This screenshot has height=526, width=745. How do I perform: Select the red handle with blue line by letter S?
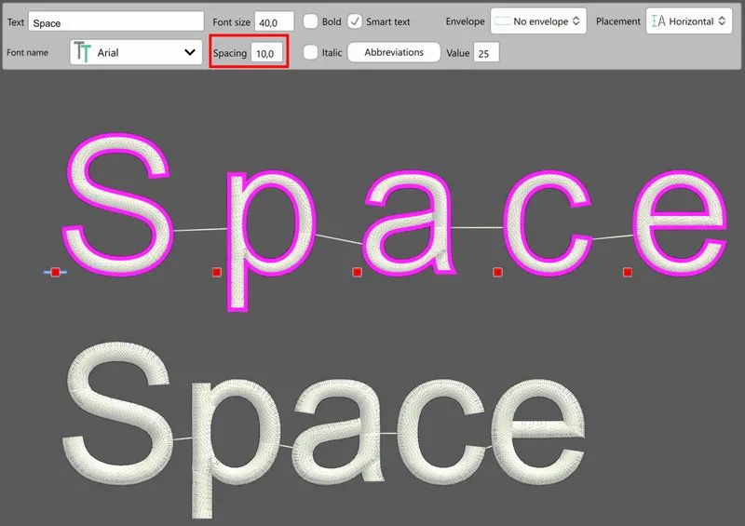55,272
